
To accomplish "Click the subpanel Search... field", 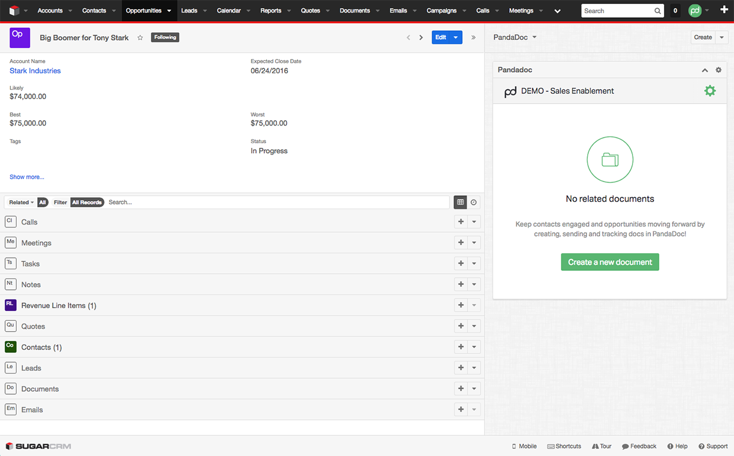I will point(278,202).
